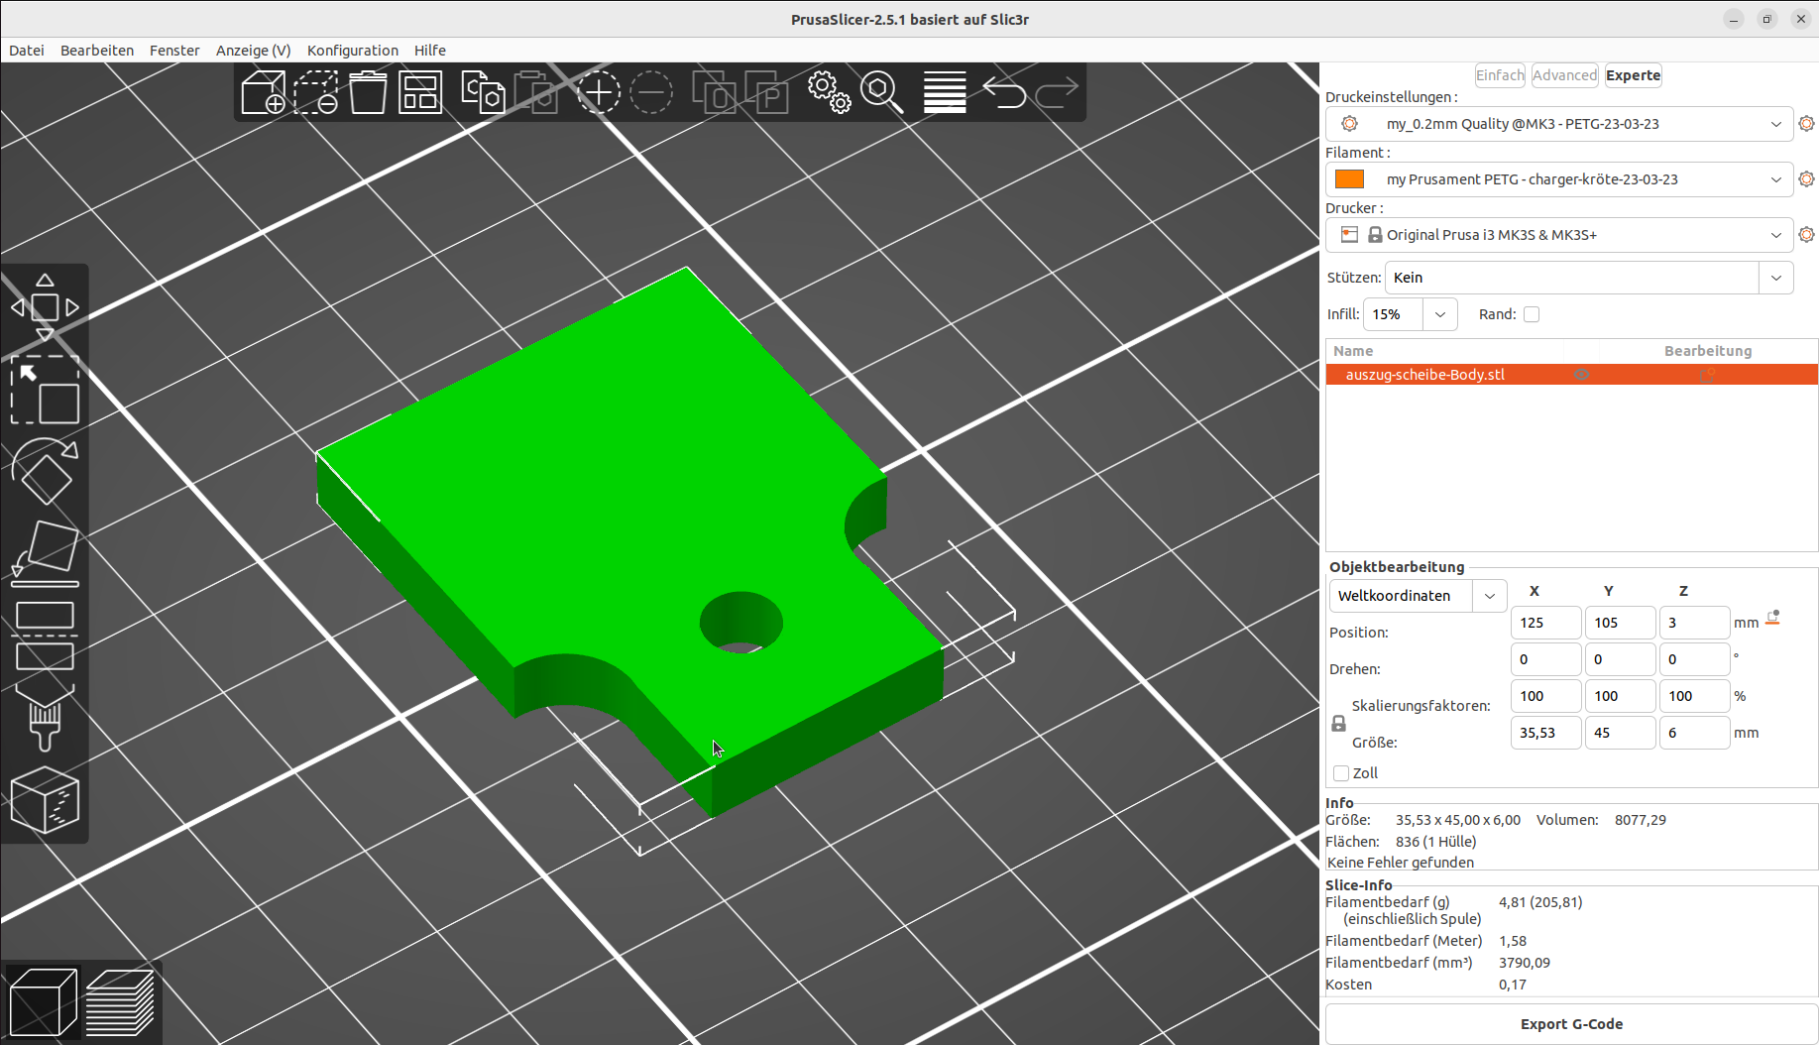
Task: Switch to Einfach mode tab
Action: click(1500, 75)
